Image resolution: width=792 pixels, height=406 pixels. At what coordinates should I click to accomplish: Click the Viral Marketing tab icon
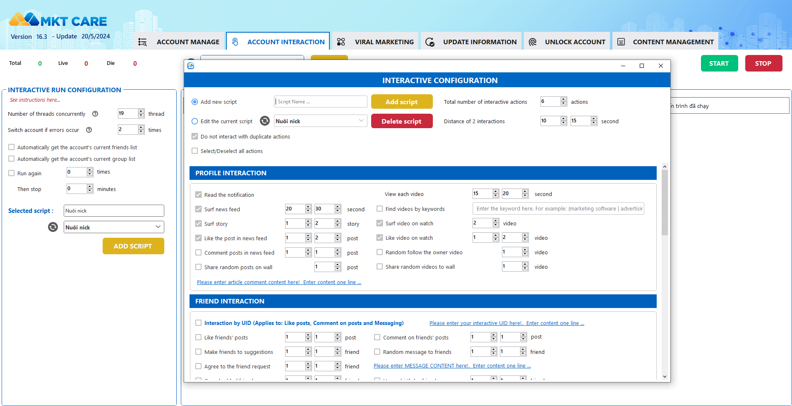pos(341,42)
